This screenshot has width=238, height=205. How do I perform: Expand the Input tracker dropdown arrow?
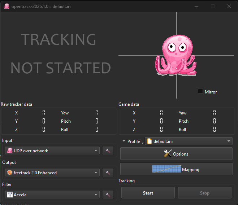(x=96, y=151)
